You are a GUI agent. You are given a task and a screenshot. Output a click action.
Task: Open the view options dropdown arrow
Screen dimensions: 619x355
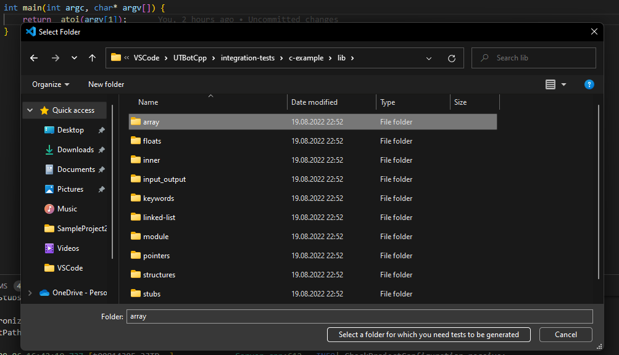pyautogui.click(x=563, y=84)
